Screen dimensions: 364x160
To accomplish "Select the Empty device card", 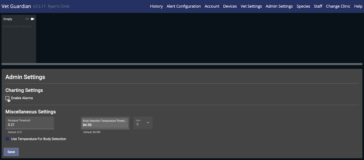I will coord(19,39).
